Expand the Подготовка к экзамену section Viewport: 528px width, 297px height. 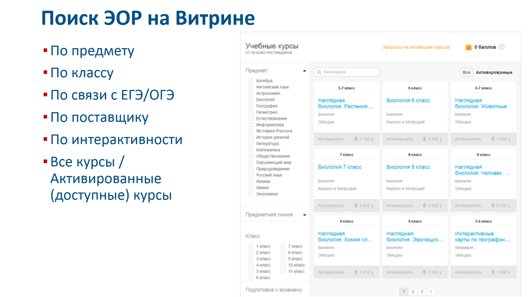(274, 290)
